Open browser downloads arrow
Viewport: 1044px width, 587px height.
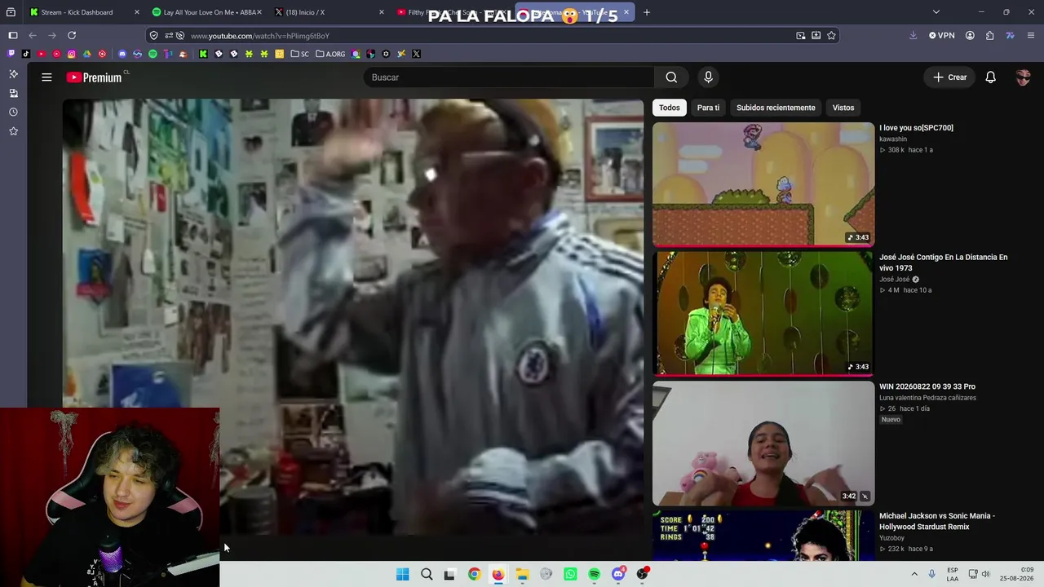913,35
